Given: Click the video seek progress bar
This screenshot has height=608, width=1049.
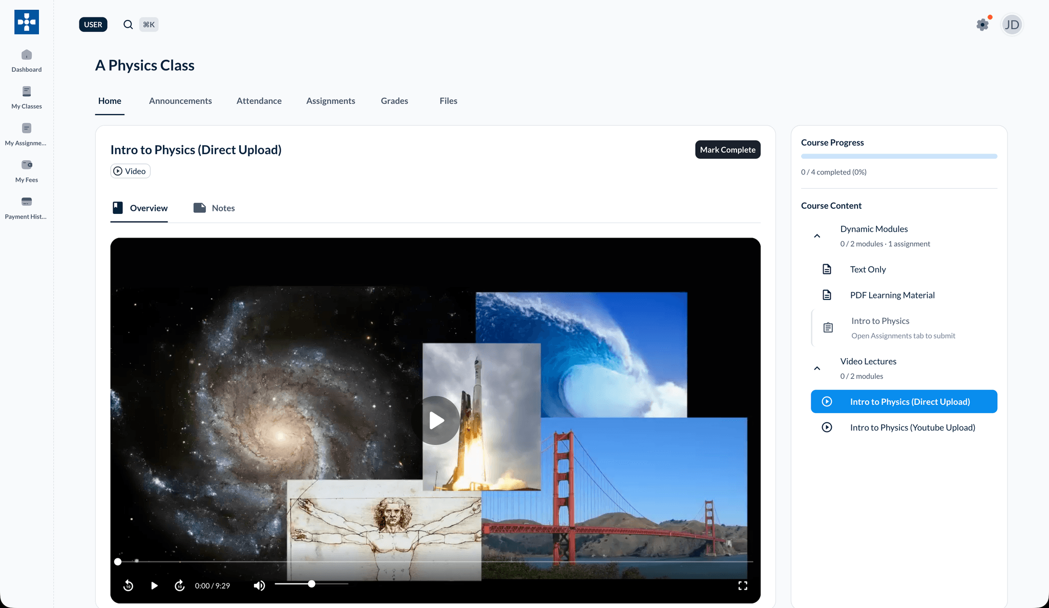Looking at the screenshot, I should [435, 561].
